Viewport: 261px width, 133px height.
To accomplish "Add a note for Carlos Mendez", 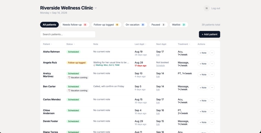I will click(x=203, y=101).
